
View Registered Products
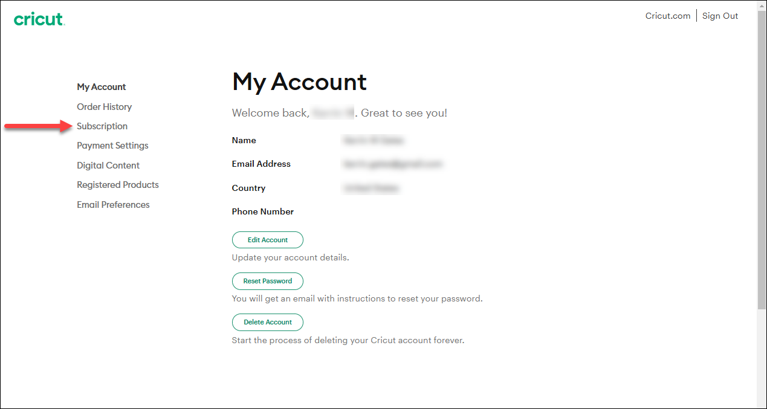click(x=117, y=185)
